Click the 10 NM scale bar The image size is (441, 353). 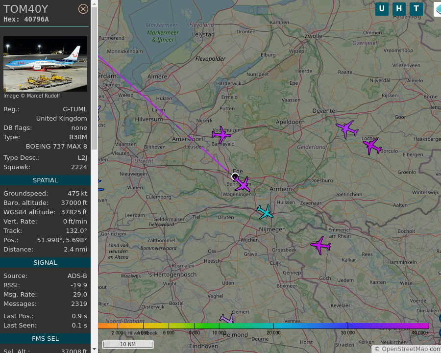[x=128, y=344]
